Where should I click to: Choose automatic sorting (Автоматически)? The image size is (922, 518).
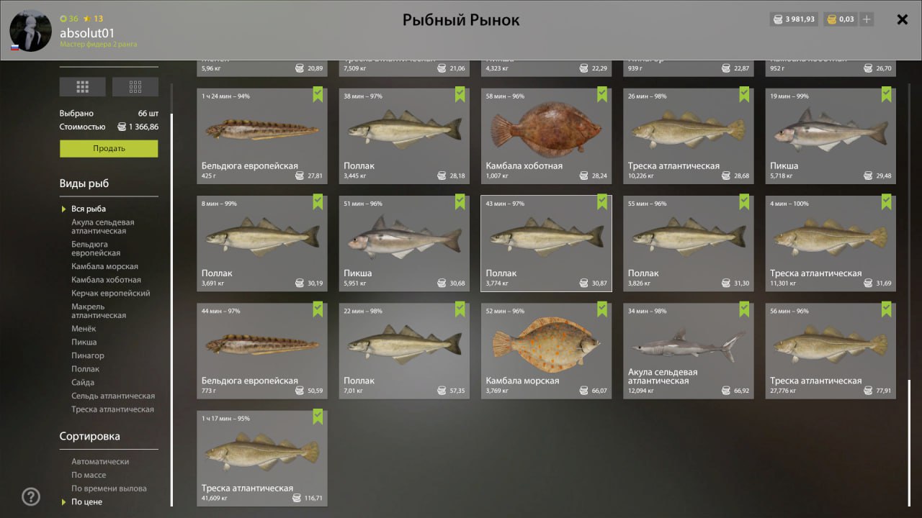[100, 461]
